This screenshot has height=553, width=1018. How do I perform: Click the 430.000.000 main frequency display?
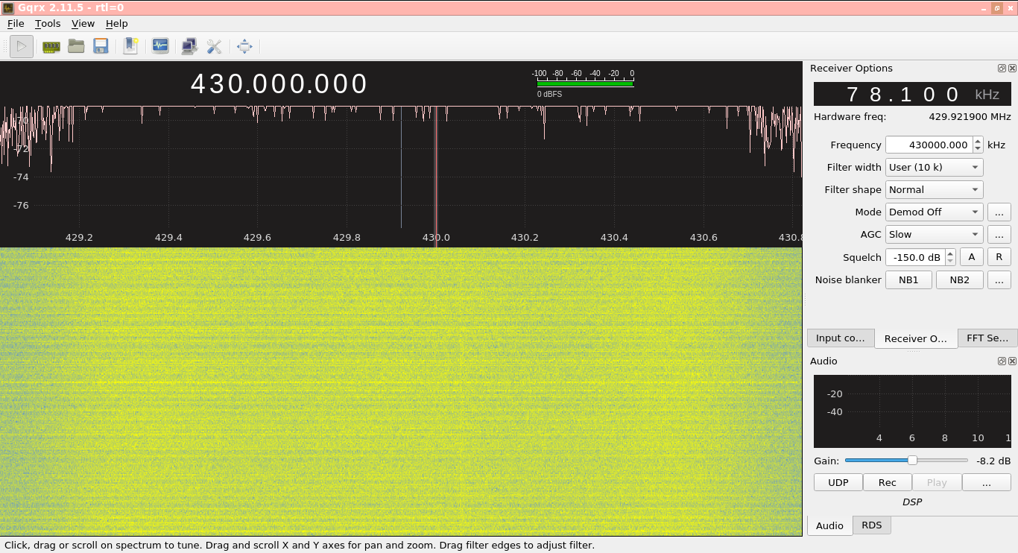279,84
